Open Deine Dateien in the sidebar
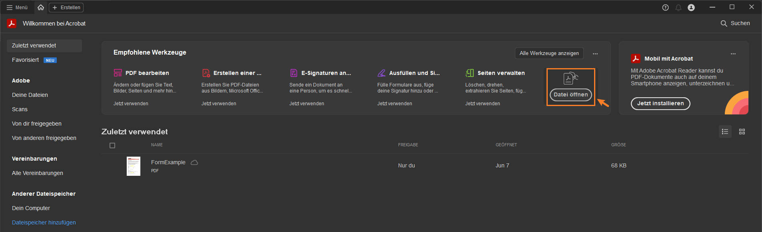 pos(30,95)
